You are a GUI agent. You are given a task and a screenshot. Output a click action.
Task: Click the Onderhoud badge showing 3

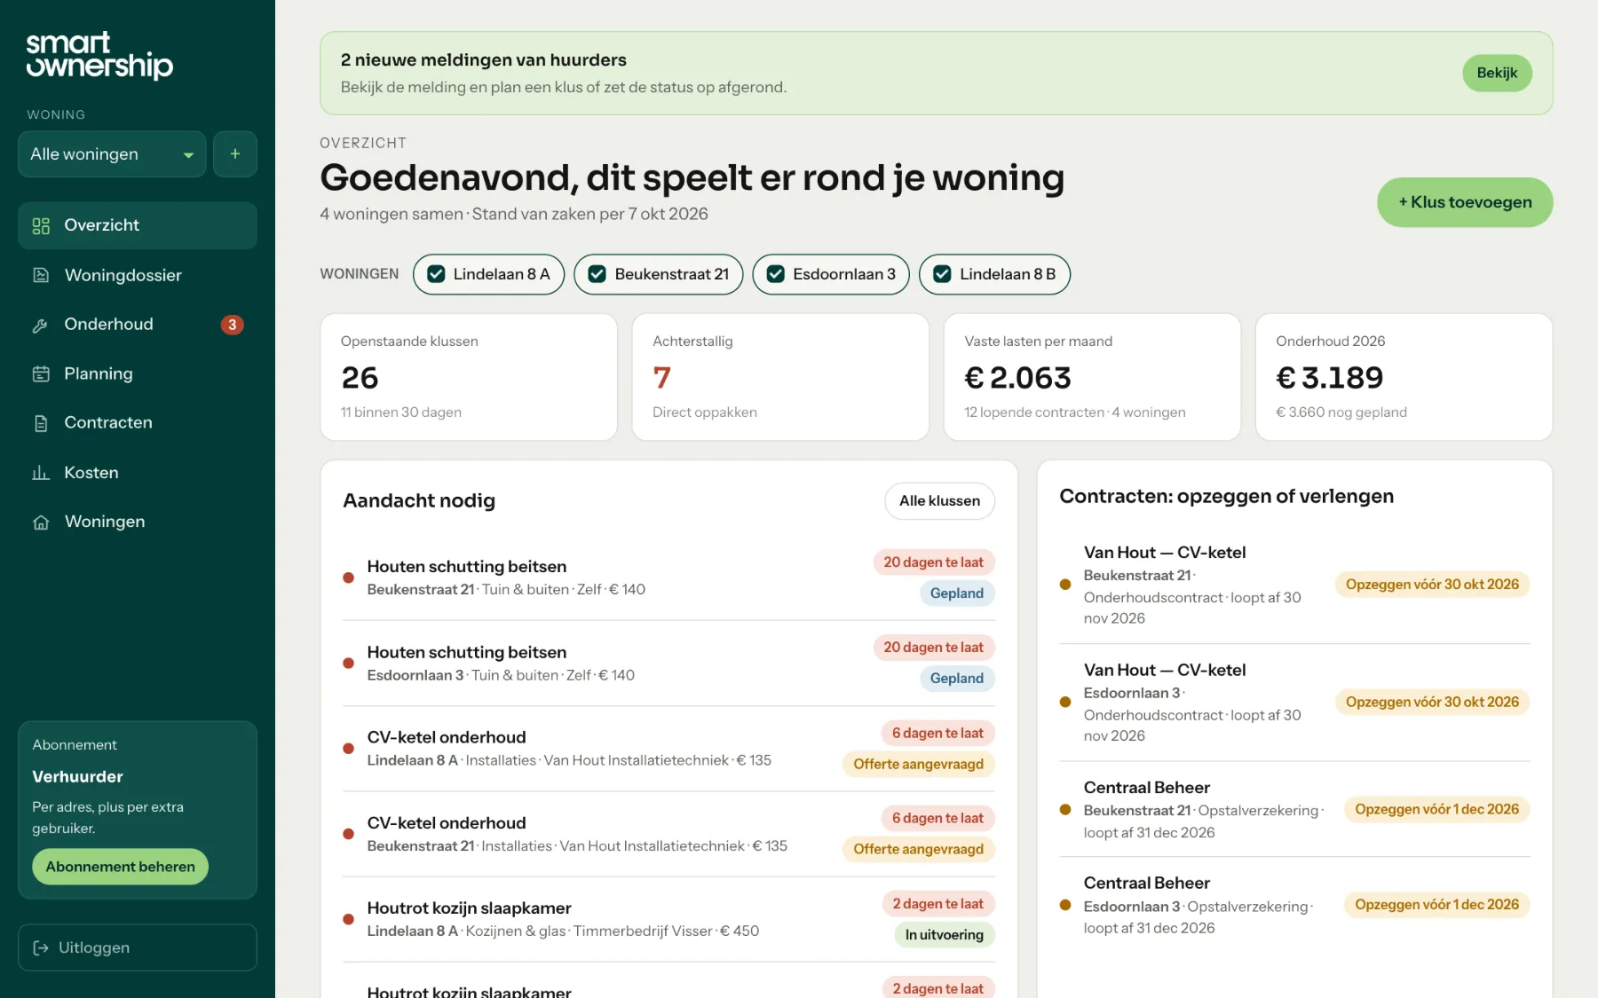[232, 325]
